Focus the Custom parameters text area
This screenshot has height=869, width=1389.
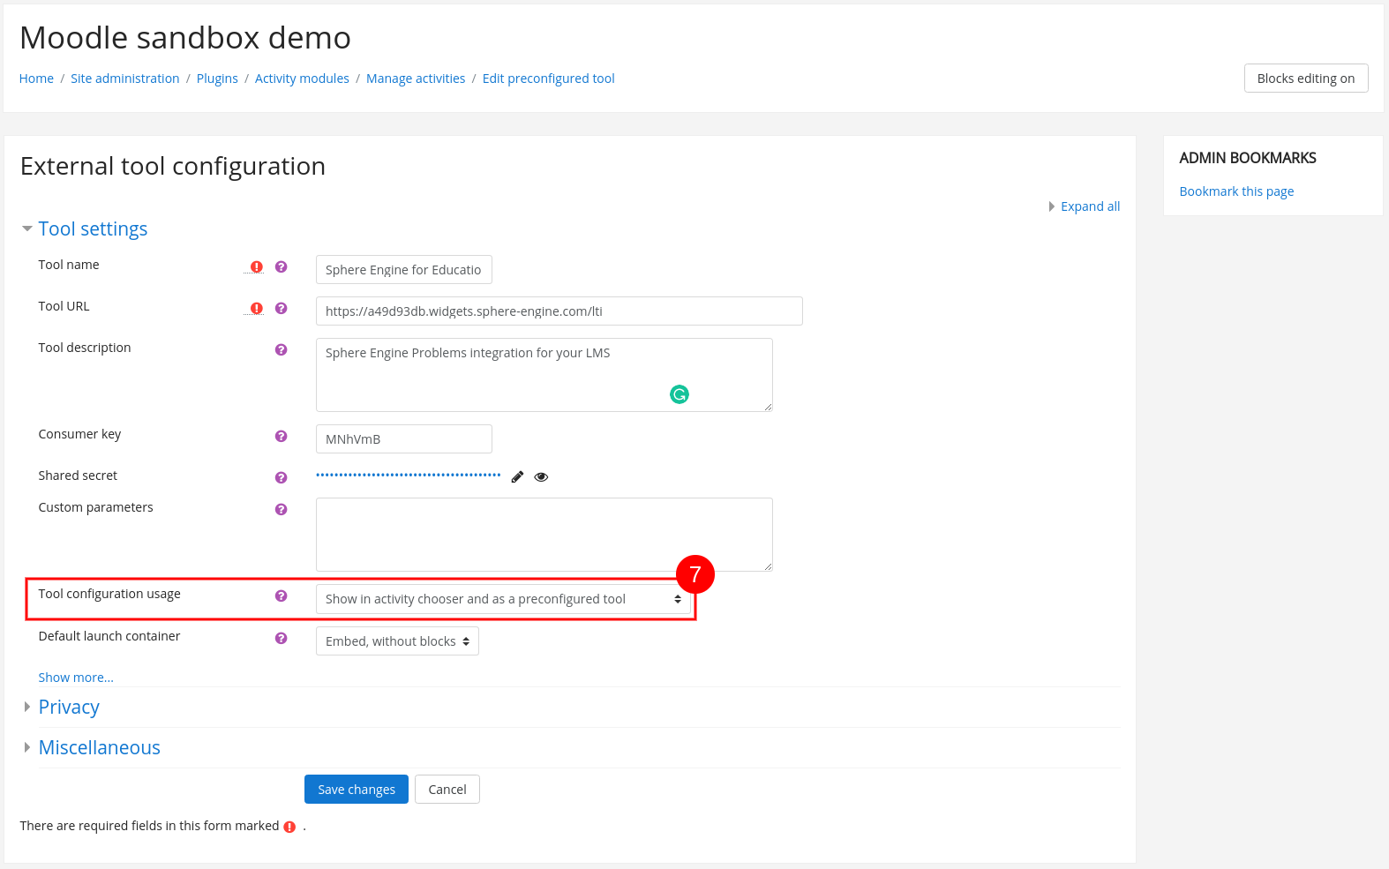point(544,535)
